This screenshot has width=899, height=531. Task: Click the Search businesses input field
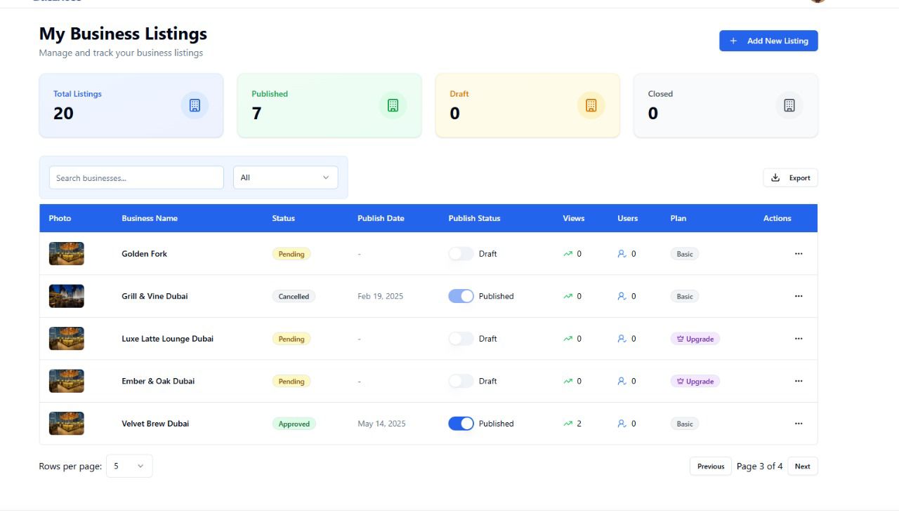point(136,177)
